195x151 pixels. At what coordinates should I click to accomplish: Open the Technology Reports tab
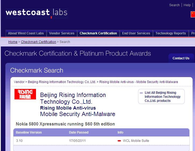coord(171,33)
